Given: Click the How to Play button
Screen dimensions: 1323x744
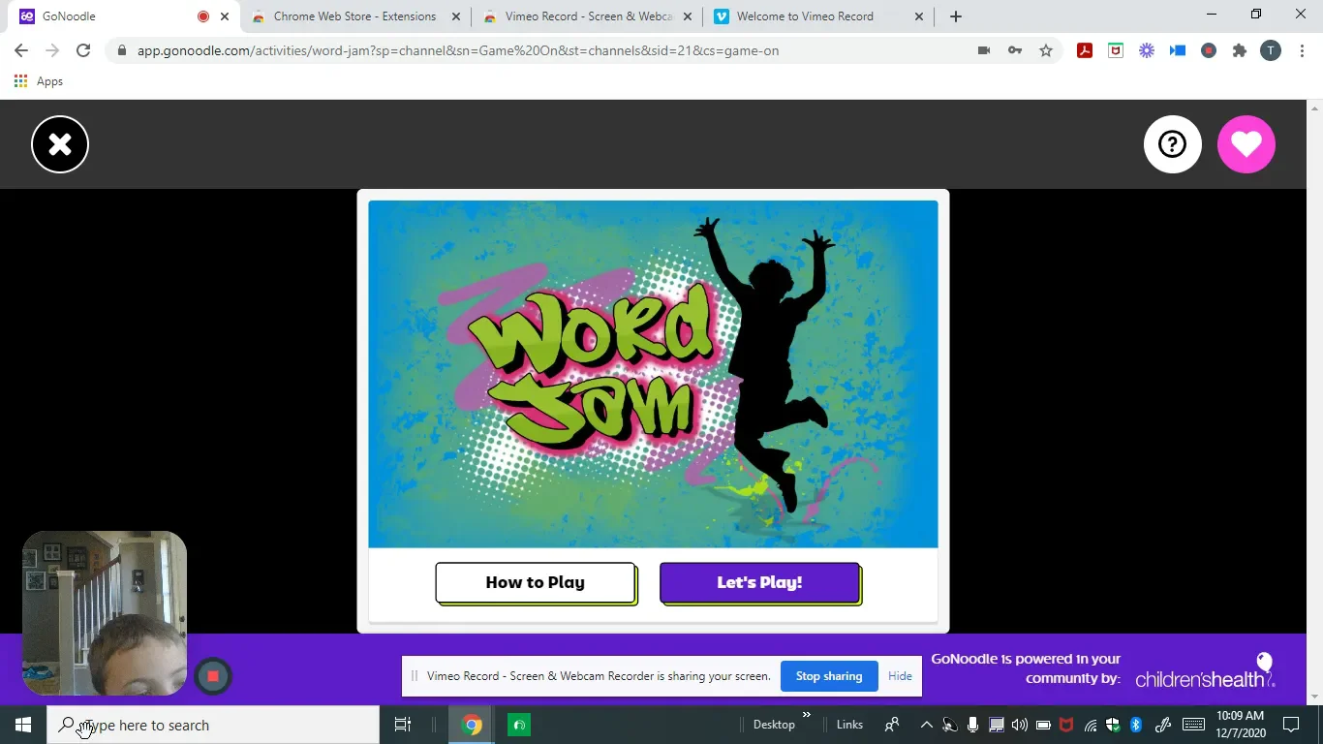Looking at the screenshot, I should [536, 582].
